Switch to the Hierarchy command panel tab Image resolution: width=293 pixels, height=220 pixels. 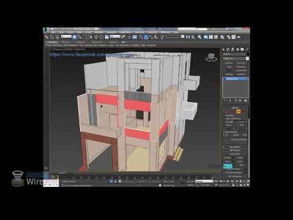233,50
